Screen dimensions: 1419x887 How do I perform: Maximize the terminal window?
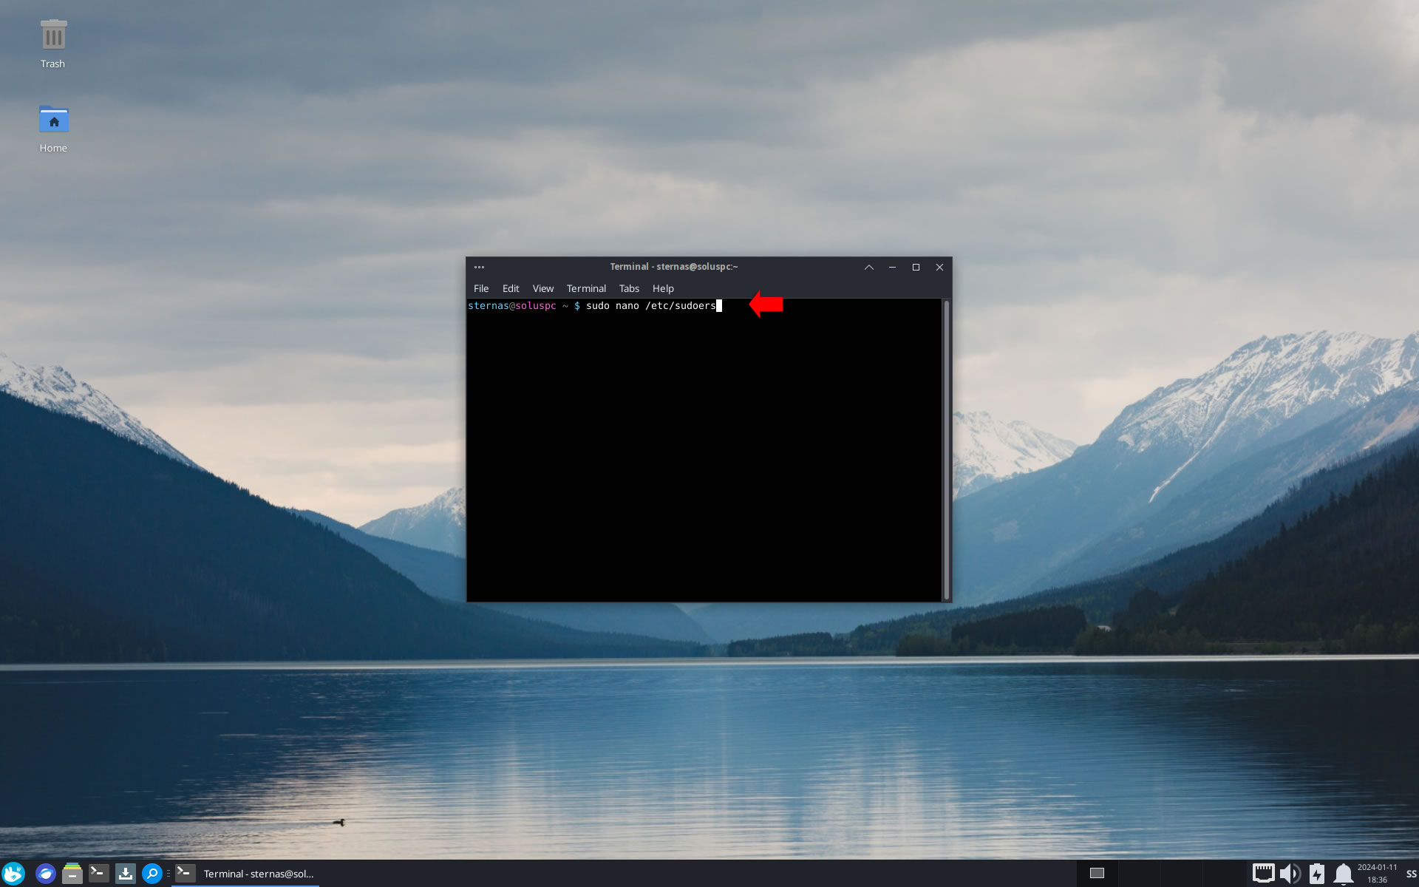(916, 267)
